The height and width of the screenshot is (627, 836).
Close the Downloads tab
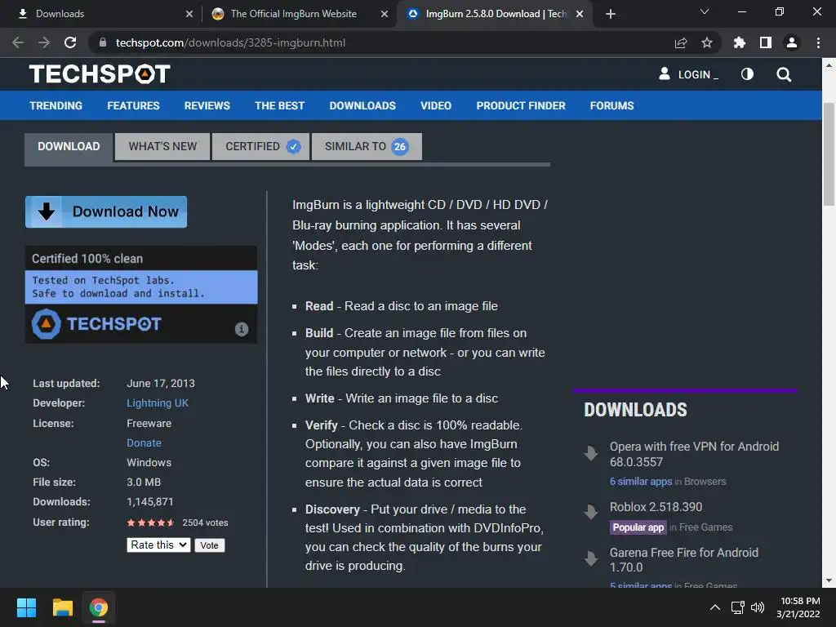pos(189,14)
